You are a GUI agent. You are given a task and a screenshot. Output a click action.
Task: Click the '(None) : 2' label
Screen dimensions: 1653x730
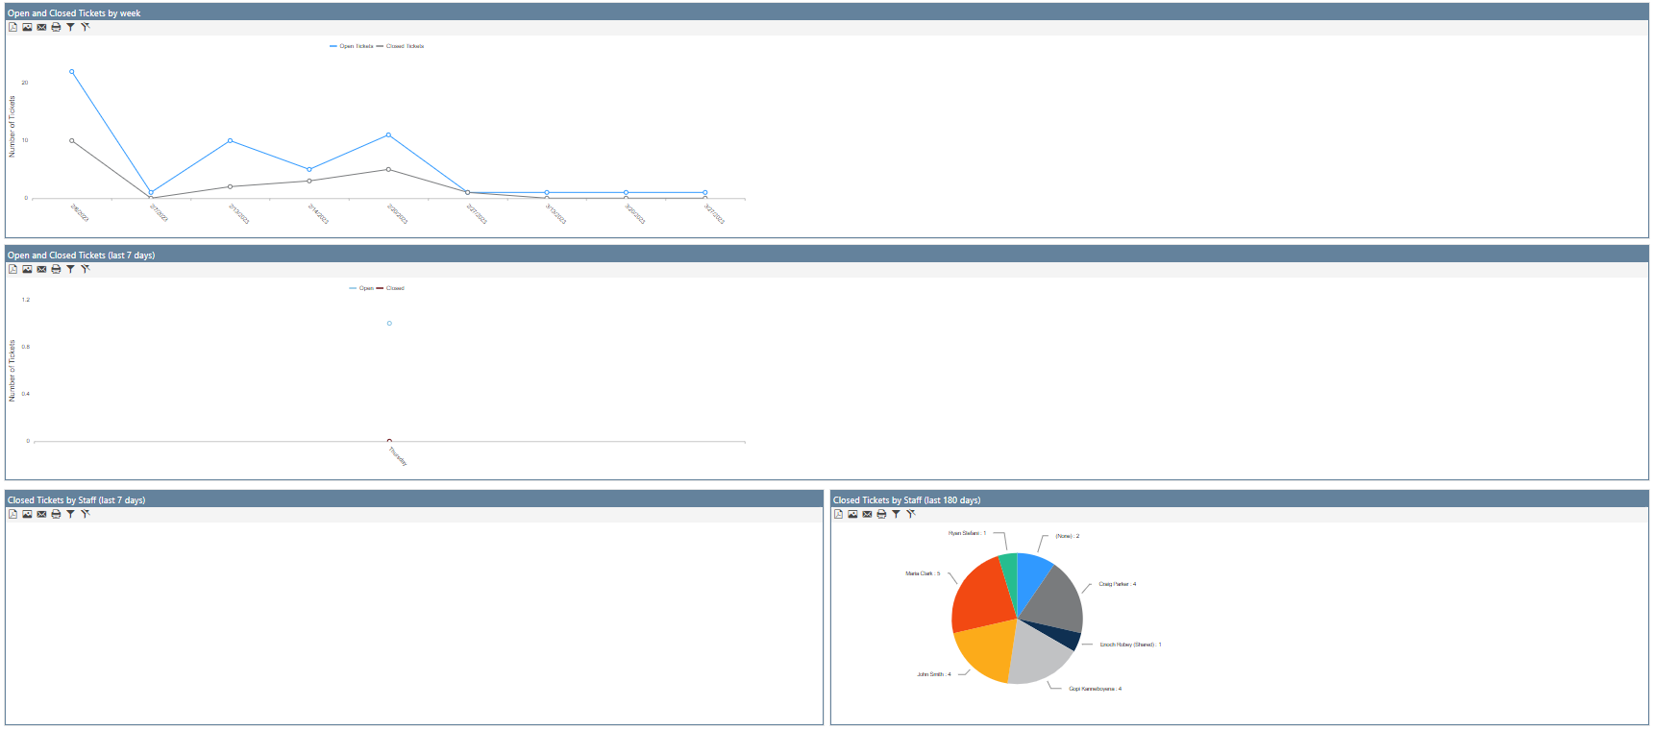[1067, 536]
